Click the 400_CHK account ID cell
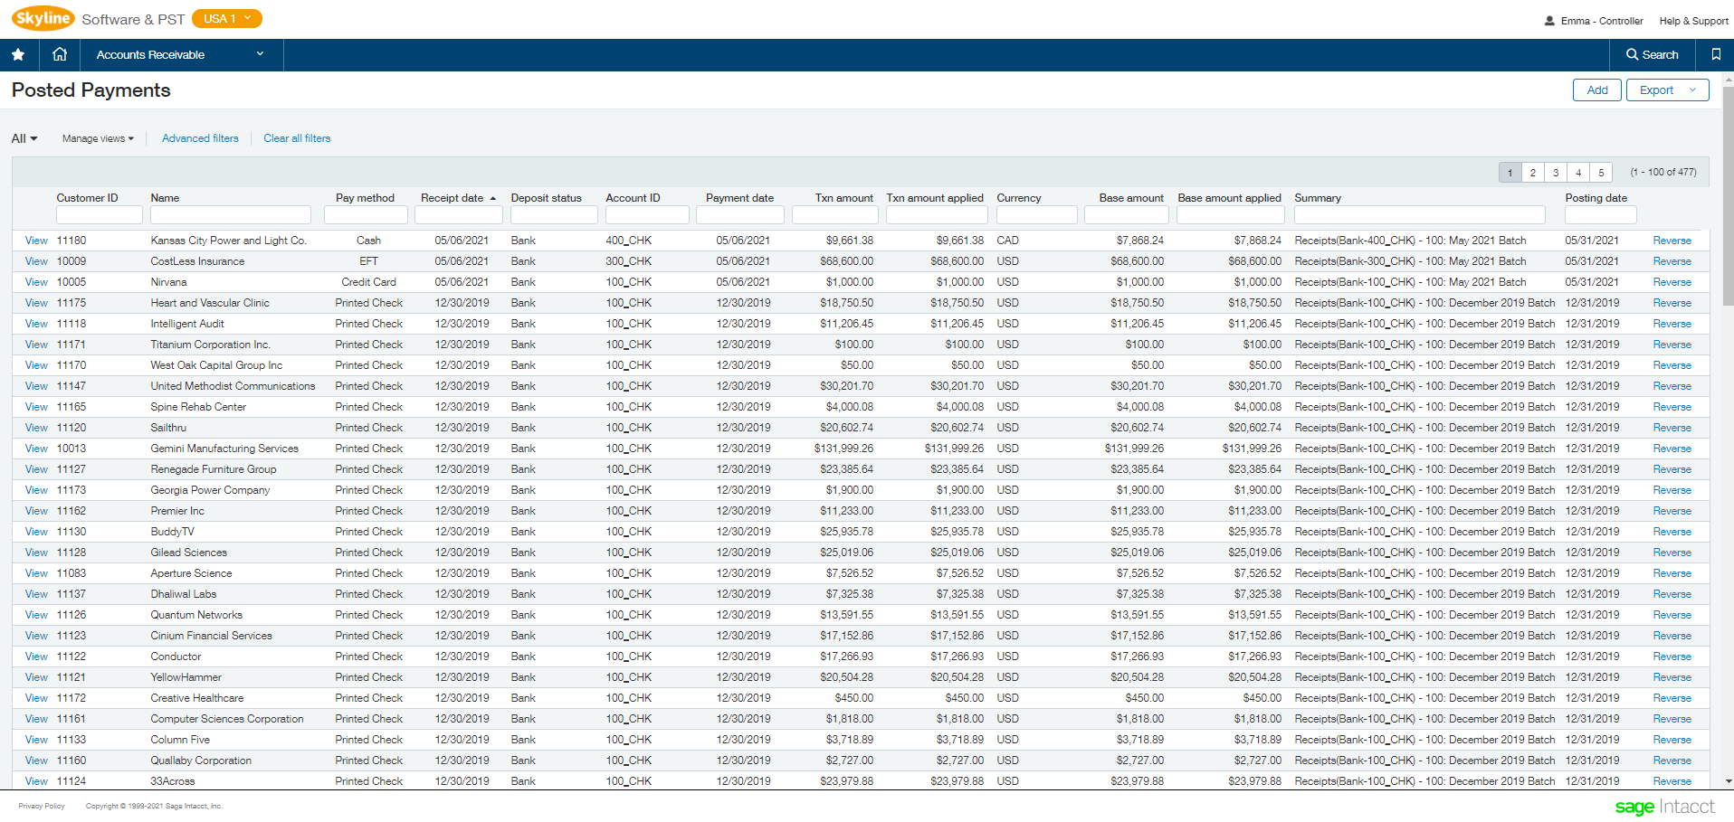 pyautogui.click(x=628, y=241)
